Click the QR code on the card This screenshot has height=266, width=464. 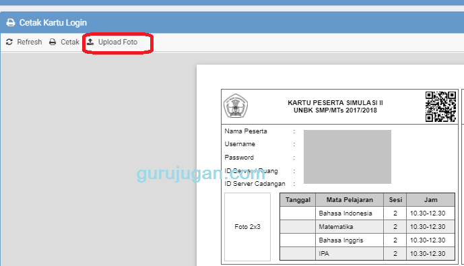pyautogui.click(x=440, y=106)
